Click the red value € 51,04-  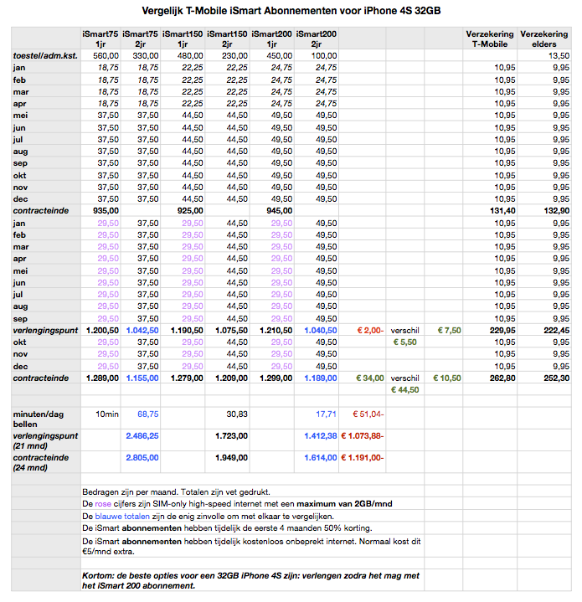pos(368,414)
